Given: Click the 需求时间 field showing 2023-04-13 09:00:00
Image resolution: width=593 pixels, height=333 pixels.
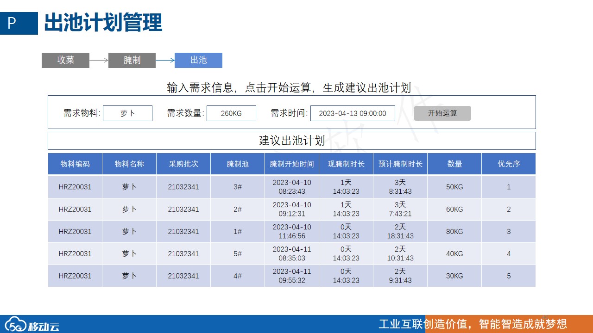Looking at the screenshot, I should 353,113.
